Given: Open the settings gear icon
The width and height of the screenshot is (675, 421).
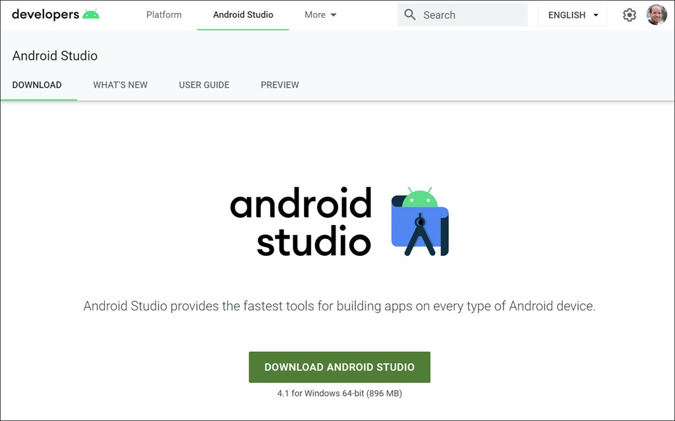Looking at the screenshot, I should pyautogui.click(x=630, y=15).
